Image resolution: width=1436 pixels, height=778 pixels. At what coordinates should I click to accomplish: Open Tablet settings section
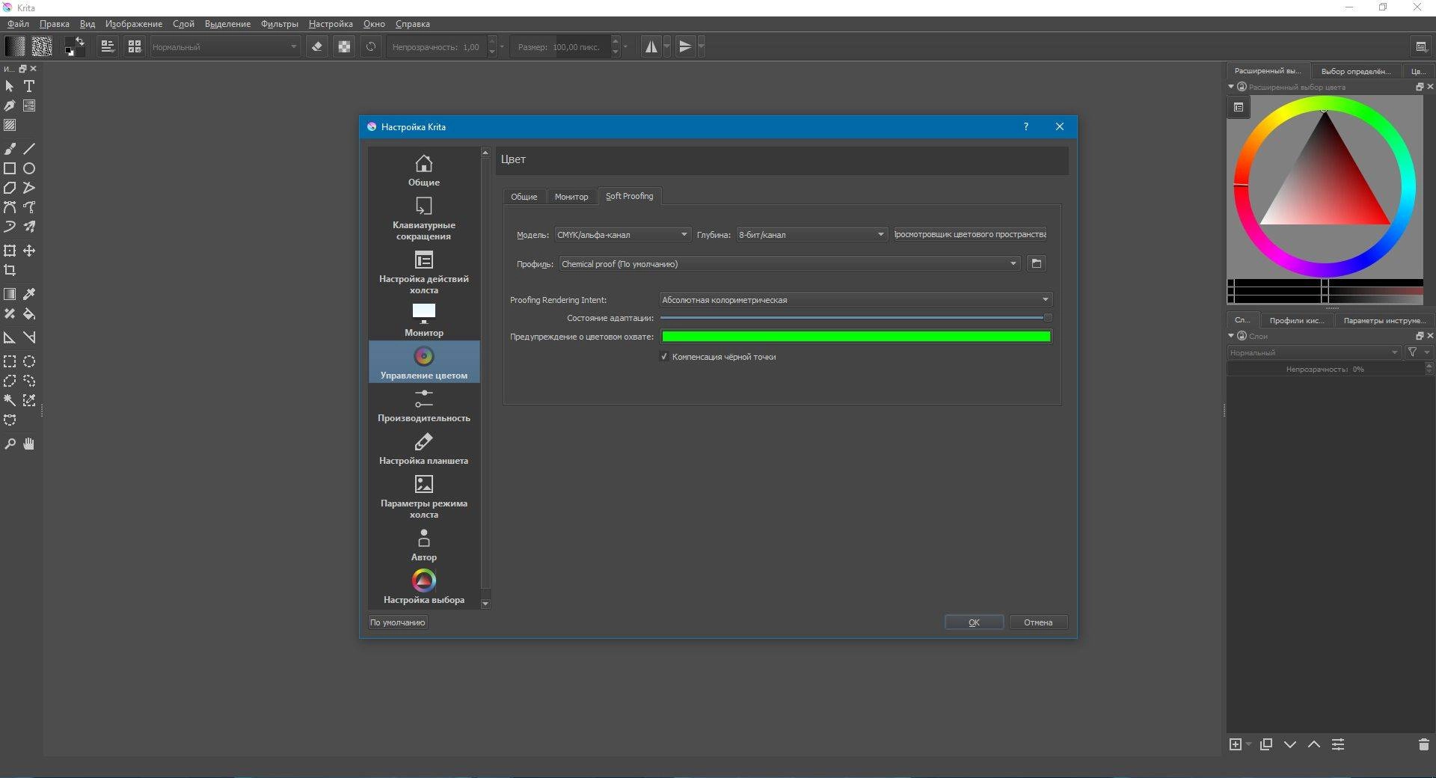pos(424,447)
